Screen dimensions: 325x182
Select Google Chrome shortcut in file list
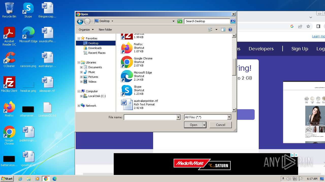click(137, 62)
